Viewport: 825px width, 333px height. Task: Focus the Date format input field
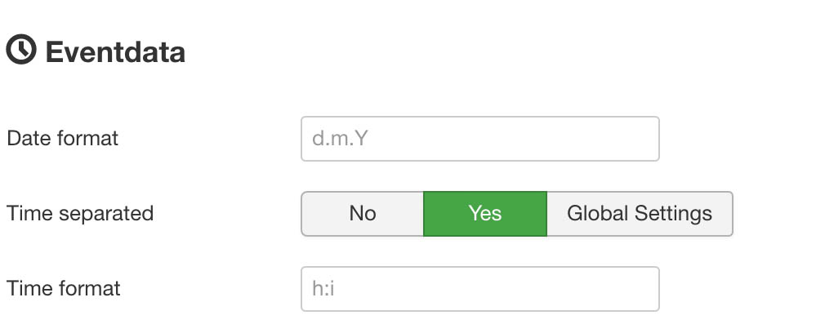tap(479, 139)
